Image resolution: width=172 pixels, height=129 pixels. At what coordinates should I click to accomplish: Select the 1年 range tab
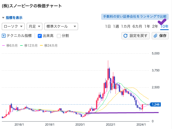point(147,26)
